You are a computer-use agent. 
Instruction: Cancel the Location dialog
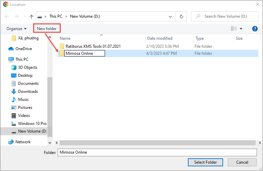click(242, 162)
